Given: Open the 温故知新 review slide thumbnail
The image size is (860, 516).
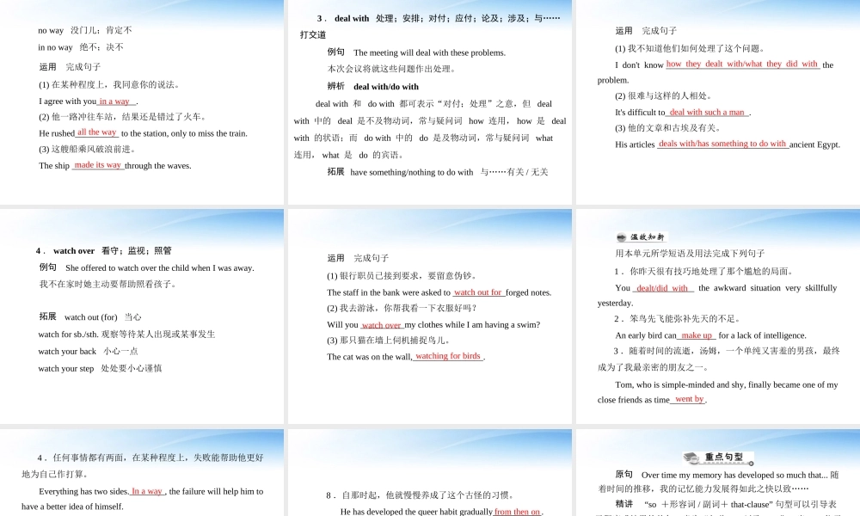Looking at the screenshot, I should click(x=718, y=316).
